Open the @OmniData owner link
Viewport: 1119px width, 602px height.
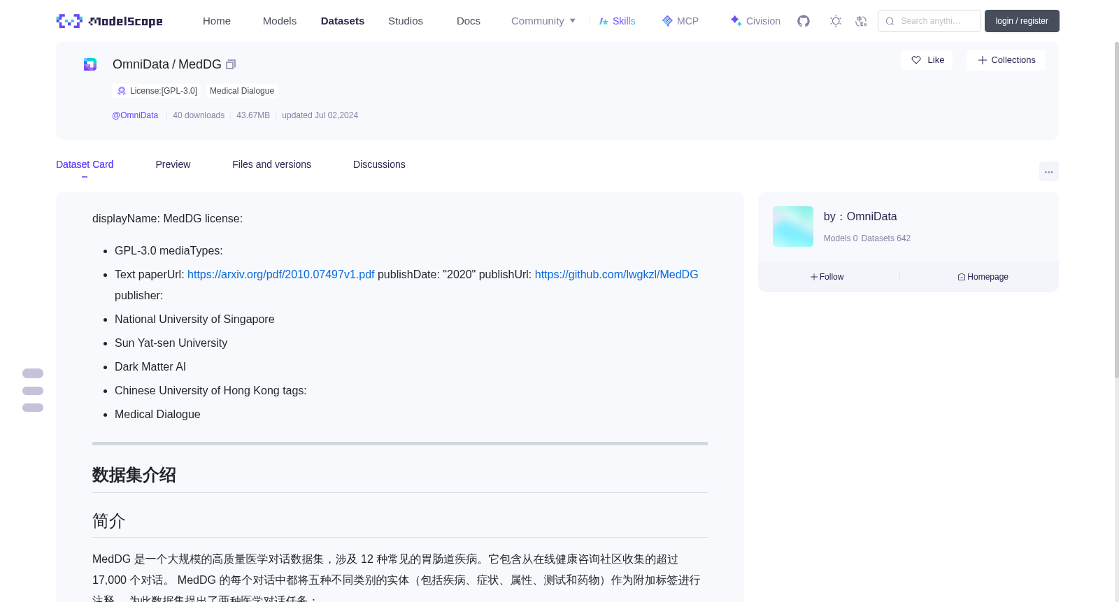point(135,115)
